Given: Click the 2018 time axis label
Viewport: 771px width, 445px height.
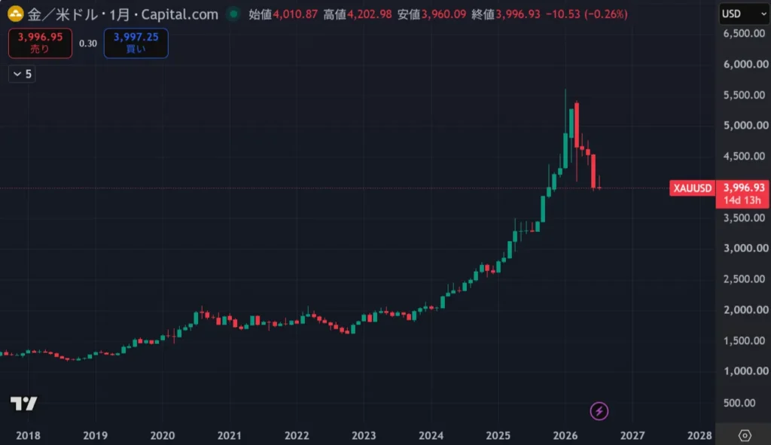Looking at the screenshot, I should pos(28,436).
